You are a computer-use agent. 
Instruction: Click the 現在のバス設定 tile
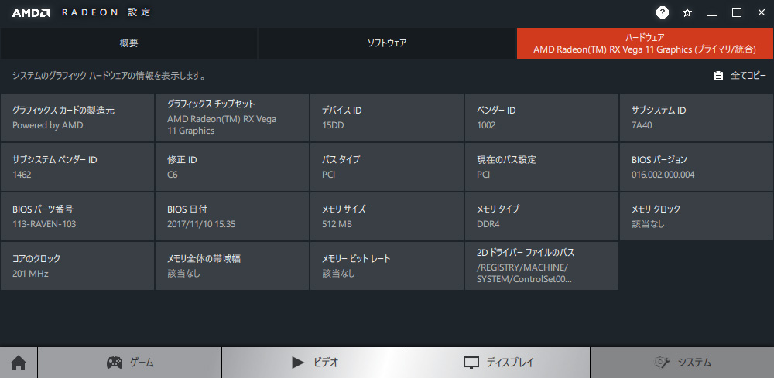(542, 167)
